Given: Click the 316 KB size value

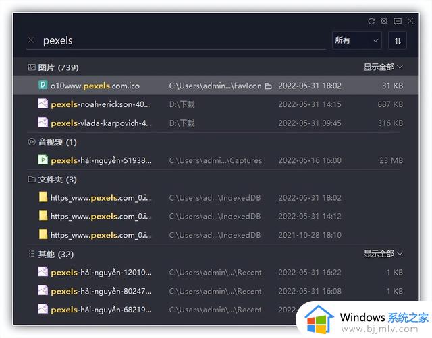Looking at the screenshot, I should point(390,123).
